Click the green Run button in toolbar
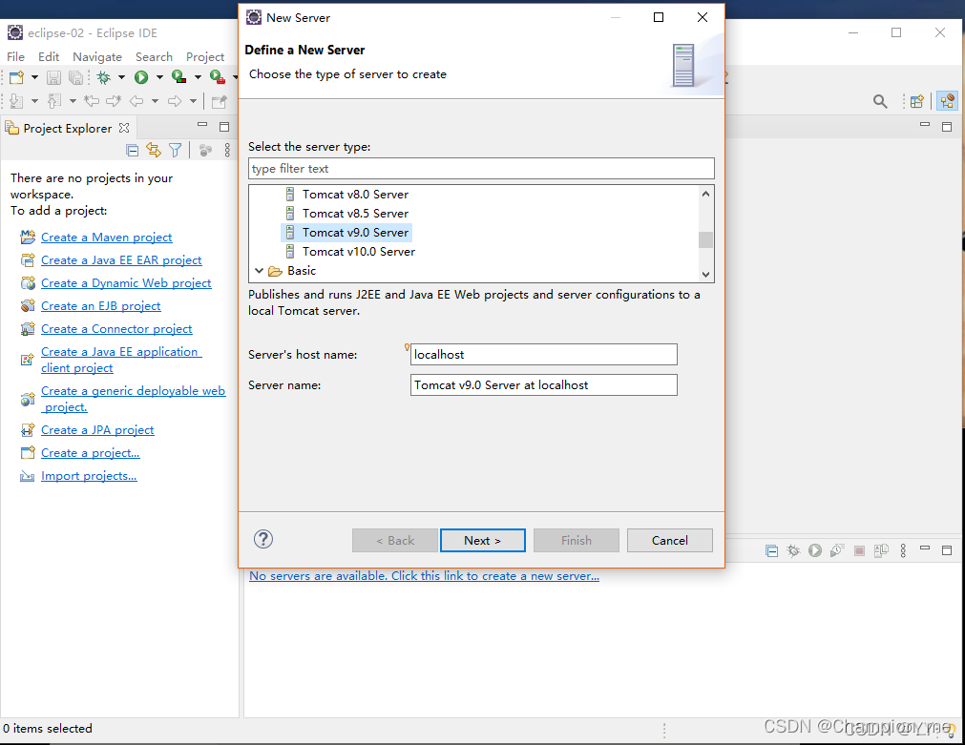The image size is (965, 745). click(x=141, y=77)
